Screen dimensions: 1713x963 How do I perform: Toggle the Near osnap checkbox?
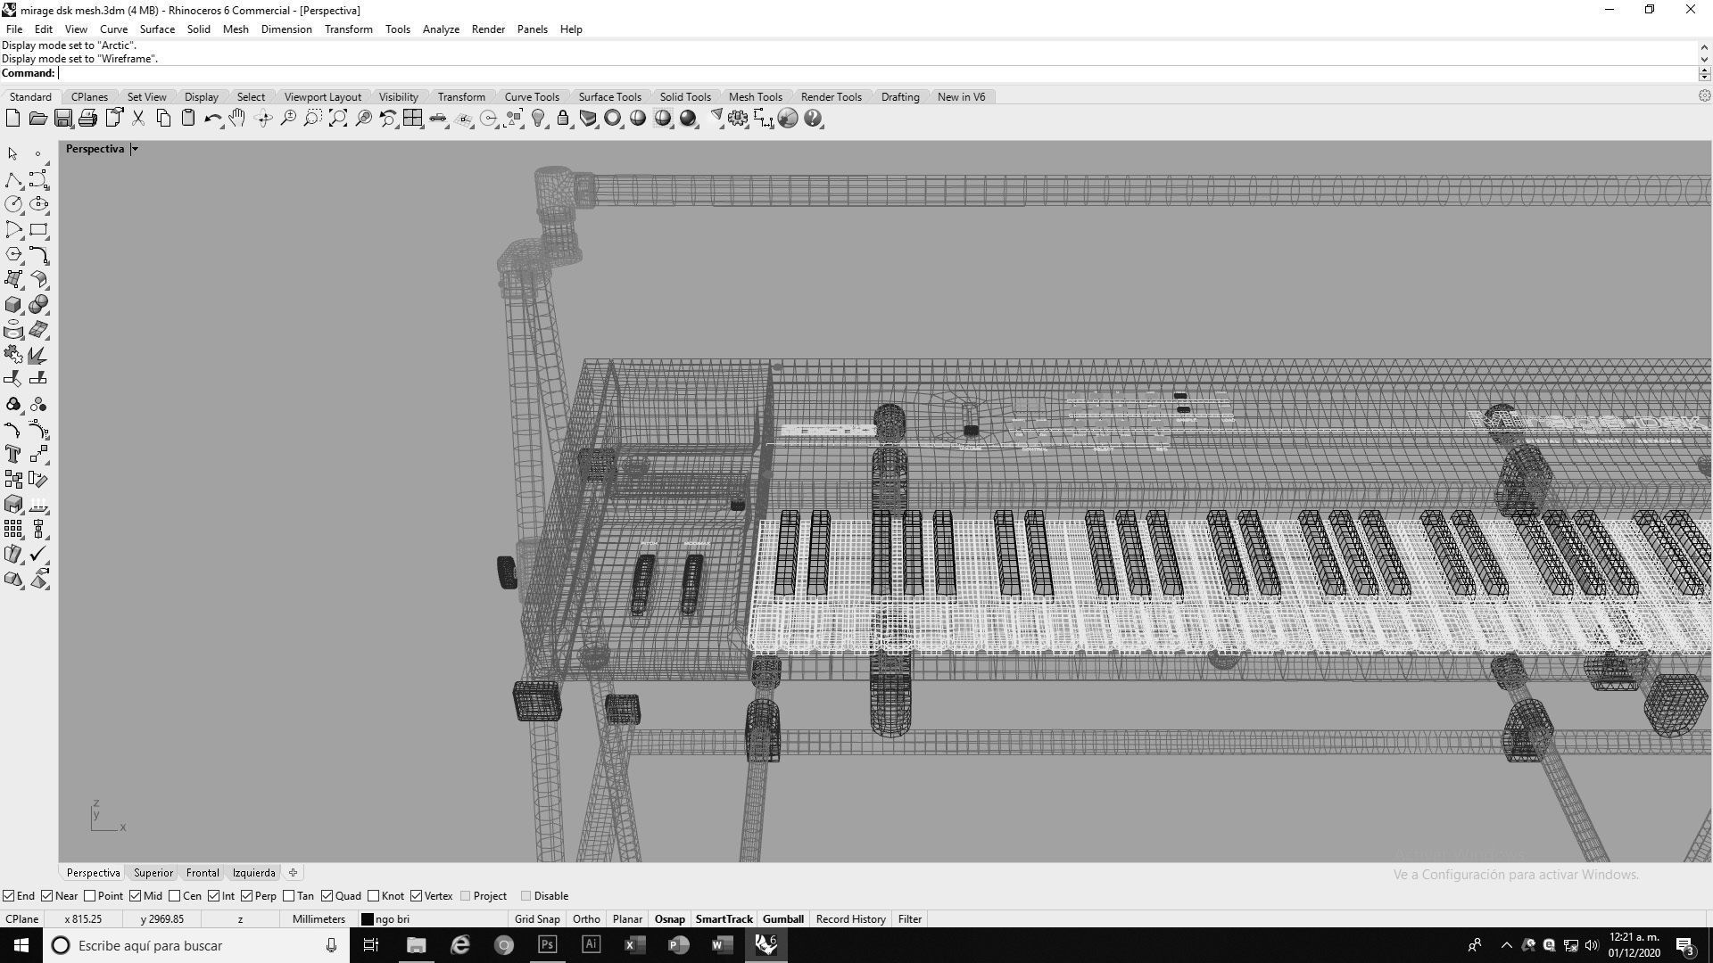click(47, 896)
